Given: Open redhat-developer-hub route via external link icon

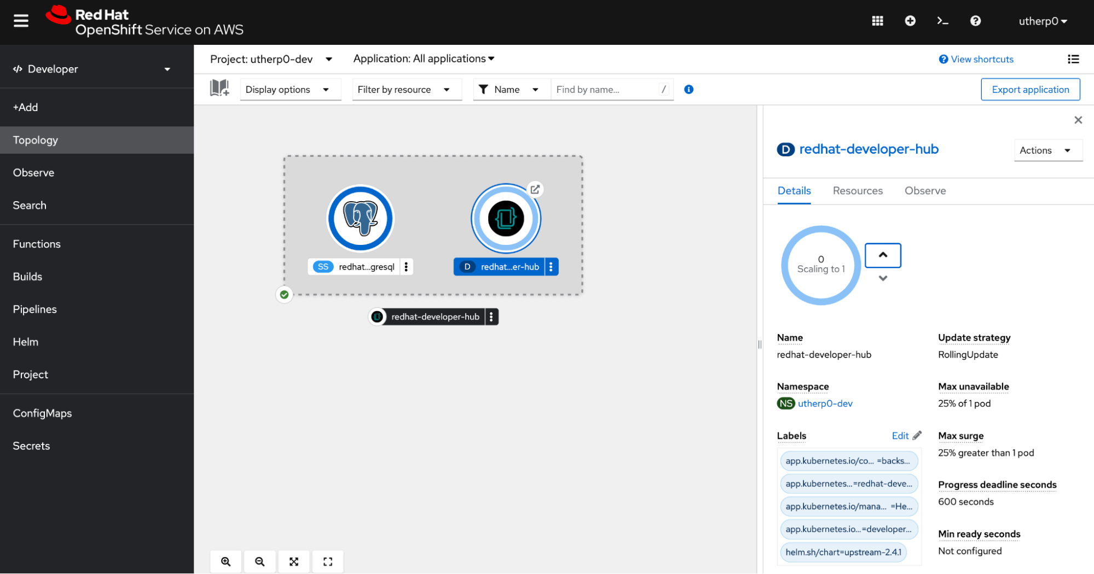Looking at the screenshot, I should pyautogui.click(x=535, y=189).
